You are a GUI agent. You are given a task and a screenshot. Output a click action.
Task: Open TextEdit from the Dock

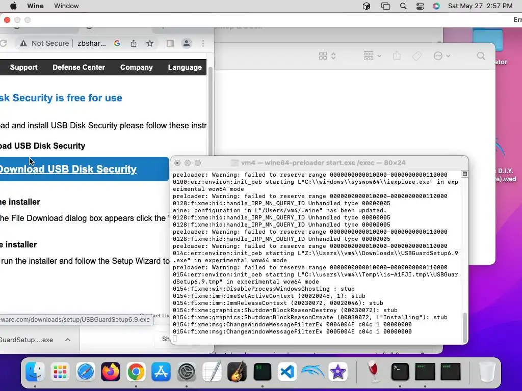tap(212, 371)
